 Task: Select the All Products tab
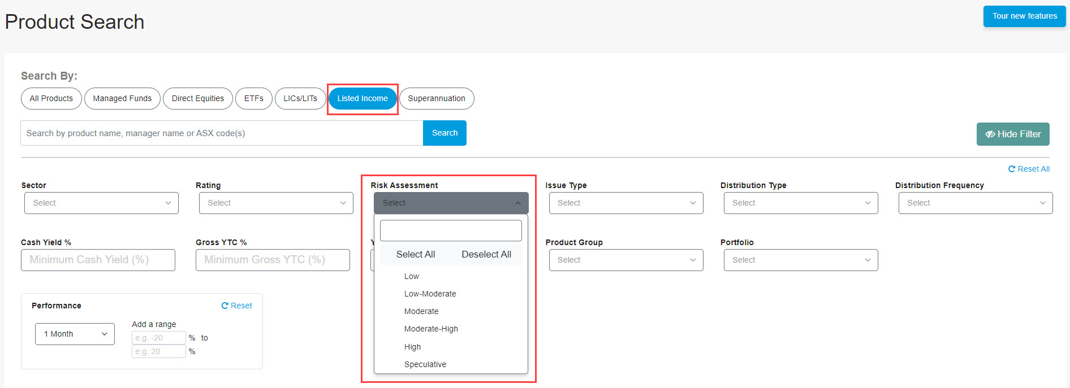click(51, 98)
